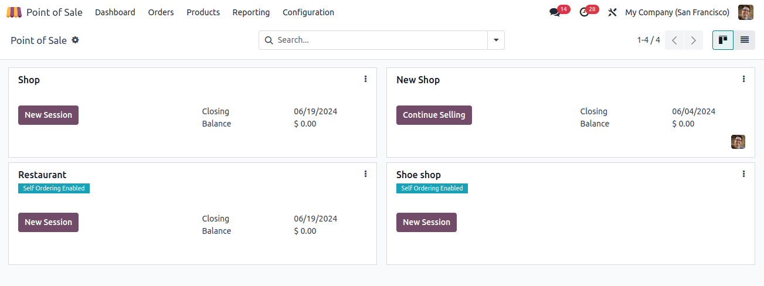Click the Closing label on Shop card
Image resolution: width=764 pixels, height=286 pixels.
click(216, 111)
